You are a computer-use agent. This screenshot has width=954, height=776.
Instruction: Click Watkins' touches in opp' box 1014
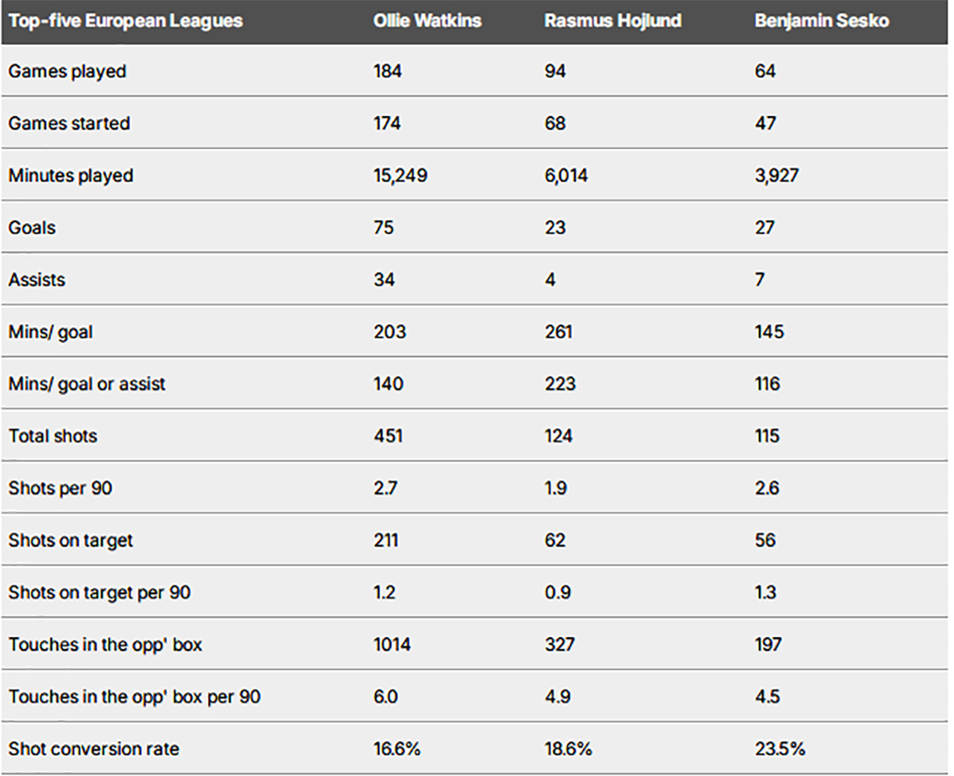point(392,646)
